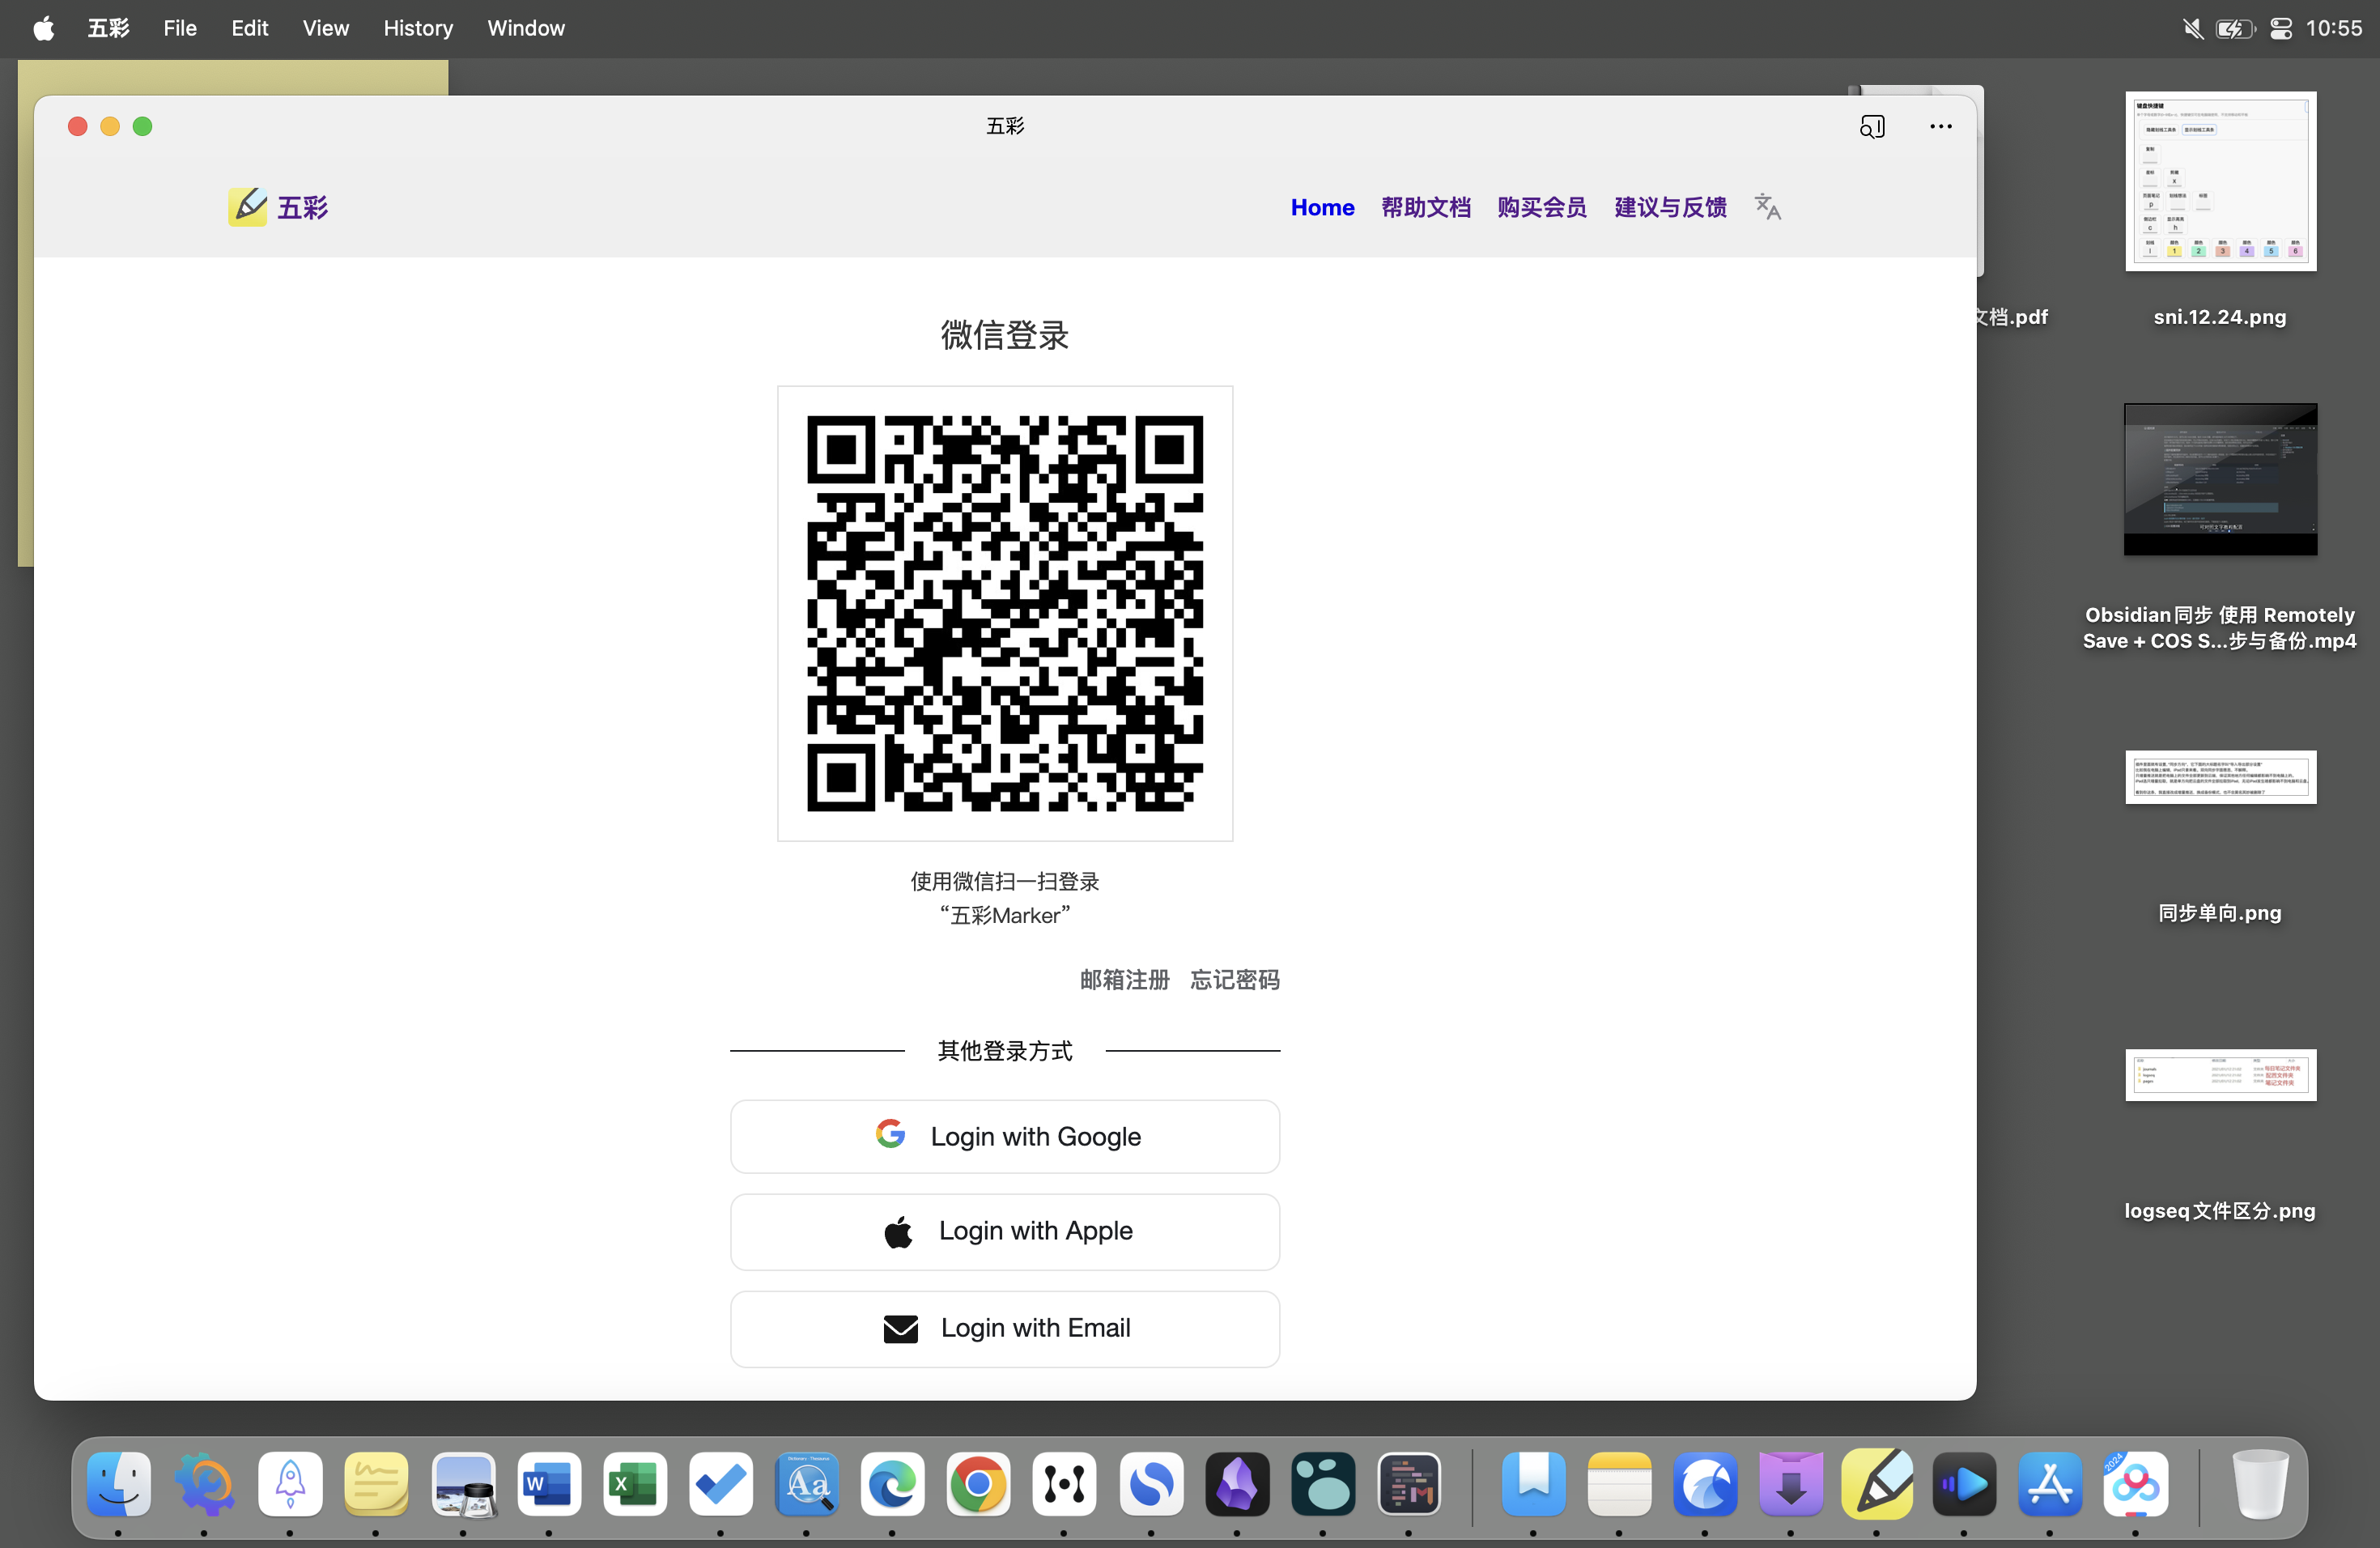Click the 10:55 clock in menu bar

(x=2334, y=28)
